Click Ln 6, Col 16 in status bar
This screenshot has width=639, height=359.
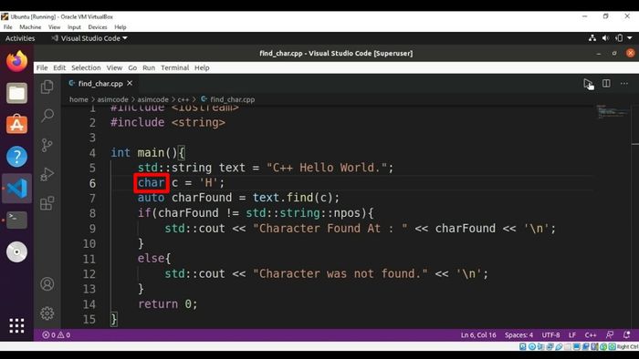(x=478, y=335)
